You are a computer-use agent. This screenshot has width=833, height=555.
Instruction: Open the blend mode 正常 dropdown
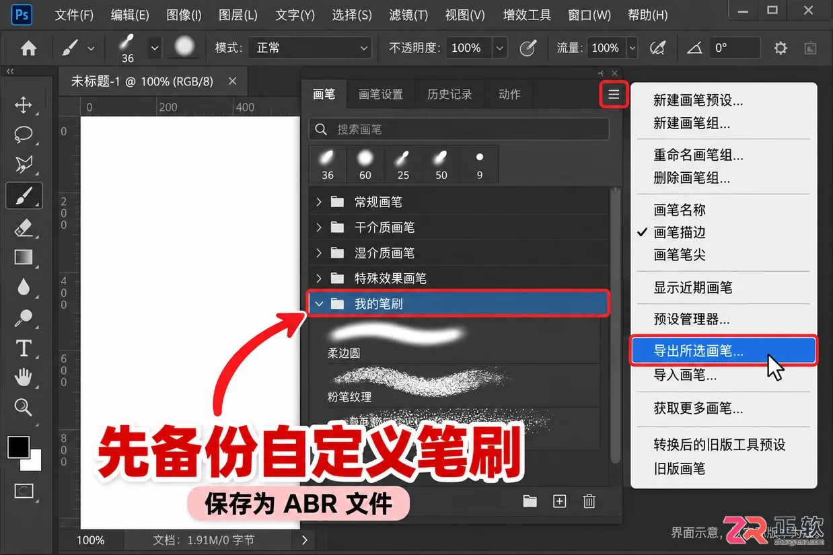point(310,48)
